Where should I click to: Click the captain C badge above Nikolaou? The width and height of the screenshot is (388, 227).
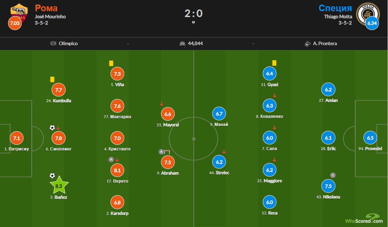(x=333, y=175)
